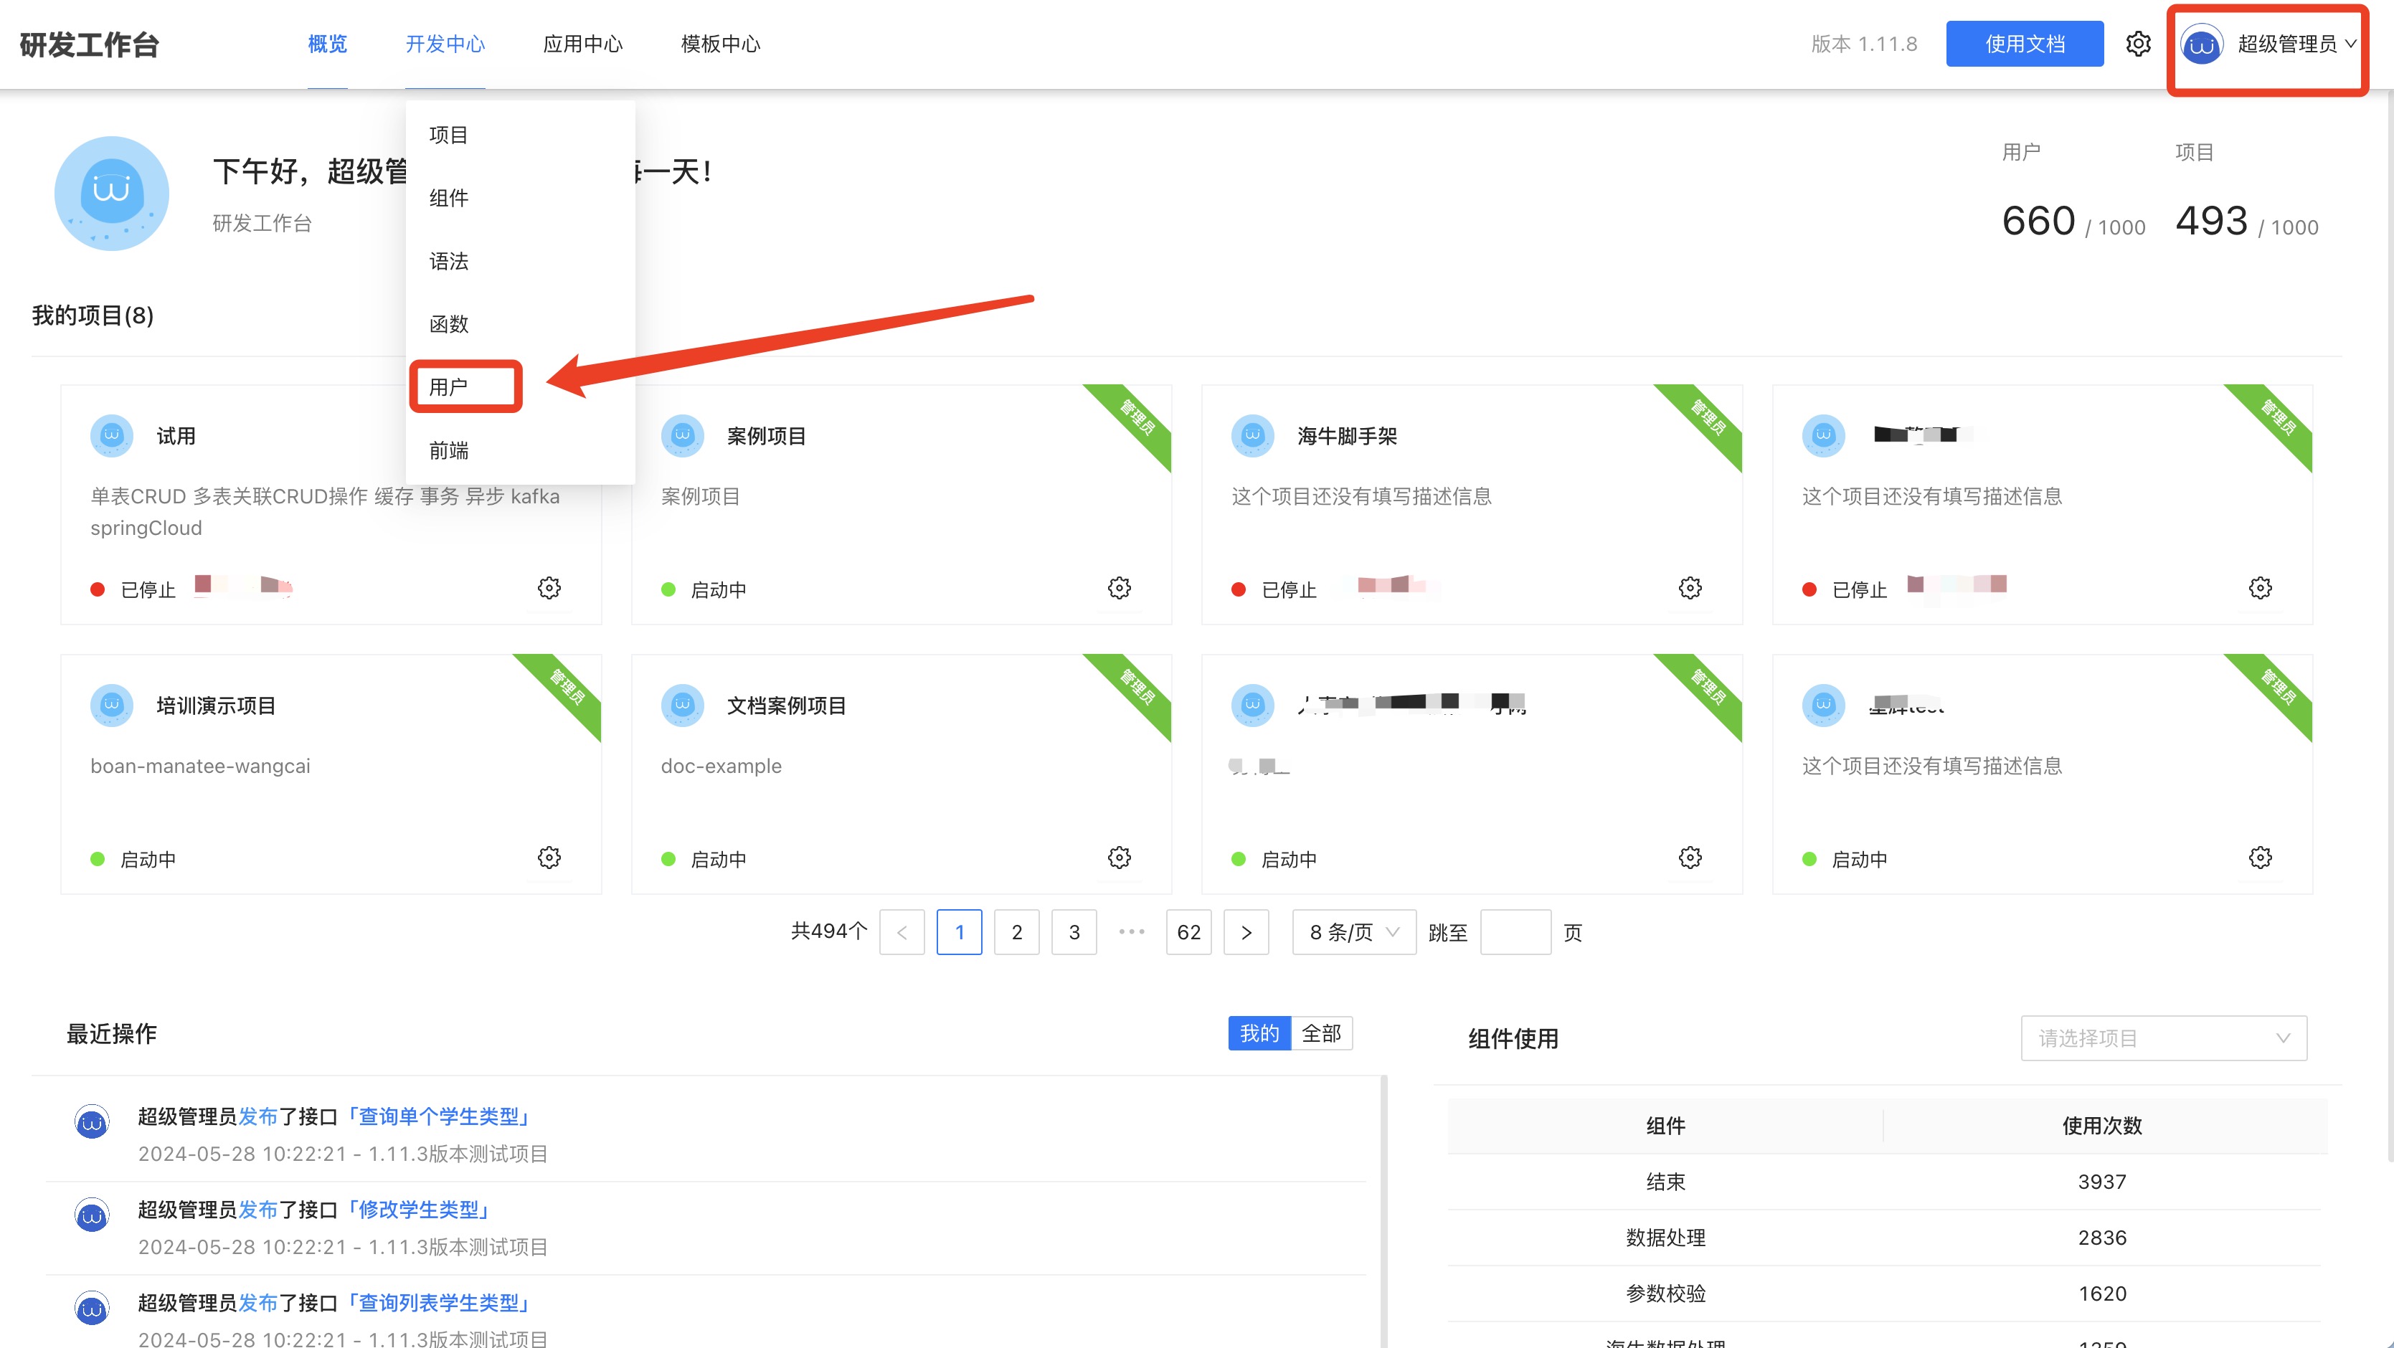
Task: Click the 使用次数 column header
Action: click(x=2102, y=1125)
